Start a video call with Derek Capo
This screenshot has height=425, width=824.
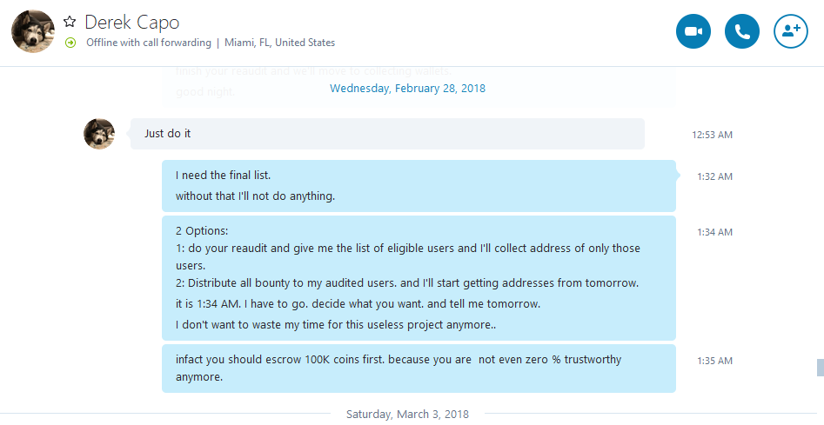[693, 31]
